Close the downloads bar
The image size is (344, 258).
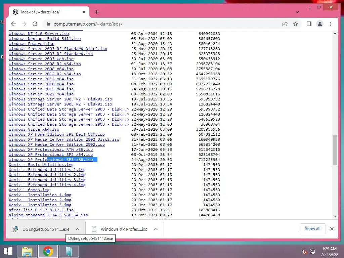tap(332, 229)
